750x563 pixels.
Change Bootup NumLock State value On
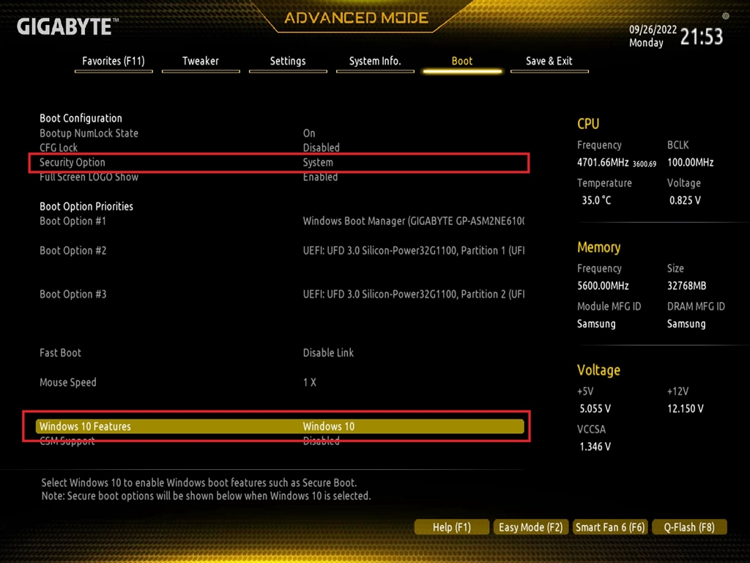[x=309, y=133]
